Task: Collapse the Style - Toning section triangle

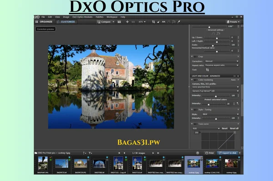Action: (x=192, y=109)
